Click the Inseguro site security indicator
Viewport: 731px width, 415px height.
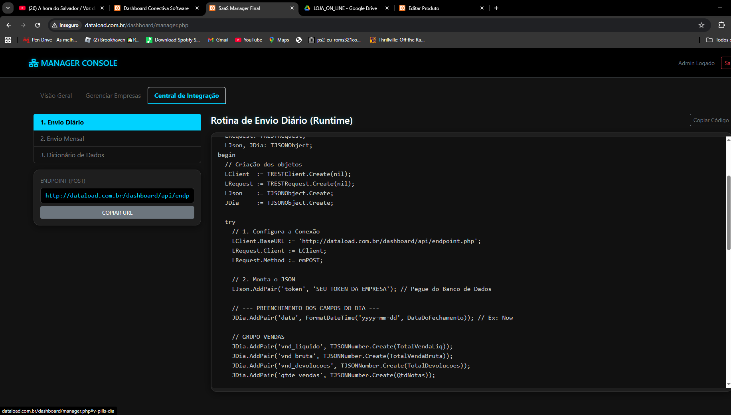pyautogui.click(x=65, y=25)
